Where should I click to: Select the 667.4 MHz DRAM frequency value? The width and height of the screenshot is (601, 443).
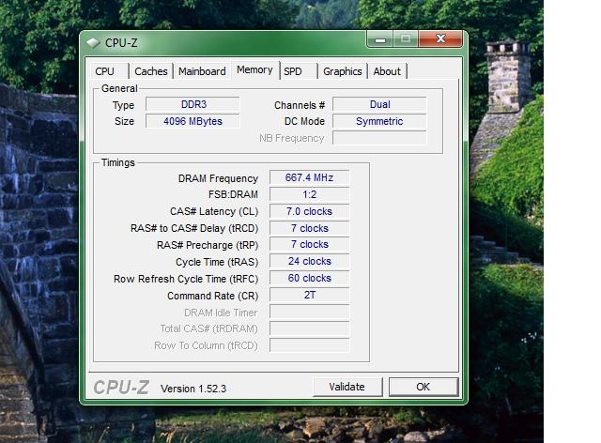309,177
